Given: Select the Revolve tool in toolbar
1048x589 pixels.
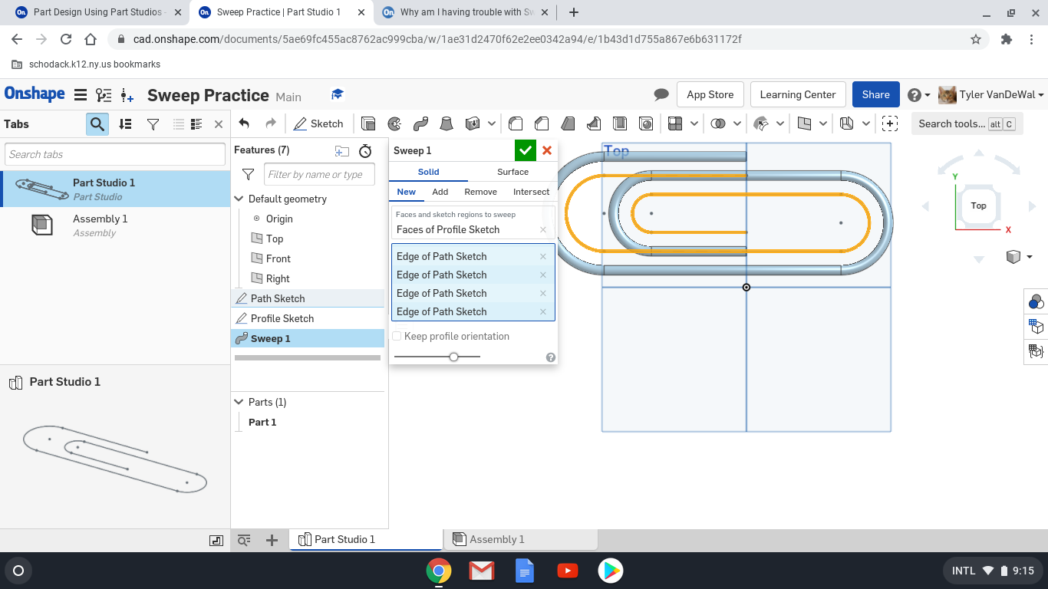Looking at the screenshot, I should [394, 123].
